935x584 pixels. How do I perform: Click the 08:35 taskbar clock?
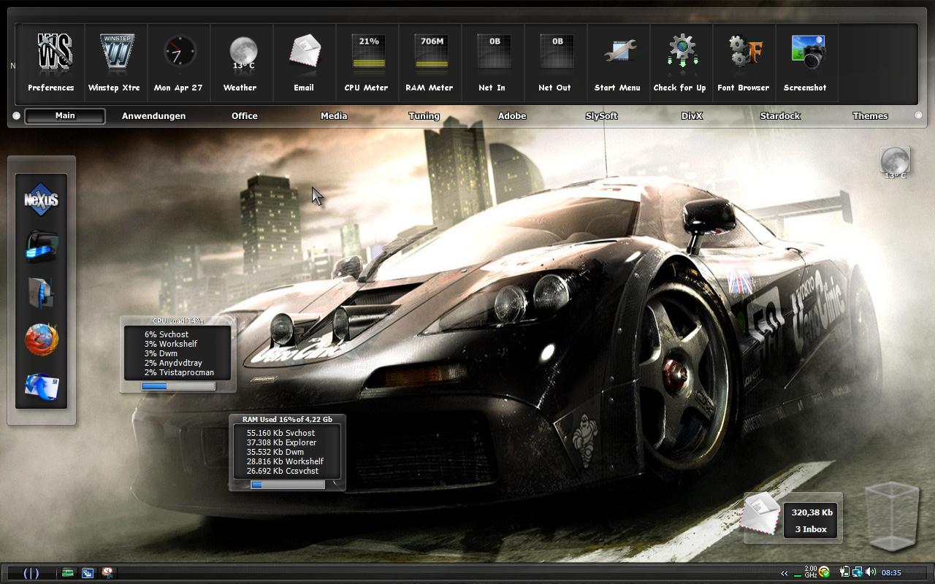891,573
